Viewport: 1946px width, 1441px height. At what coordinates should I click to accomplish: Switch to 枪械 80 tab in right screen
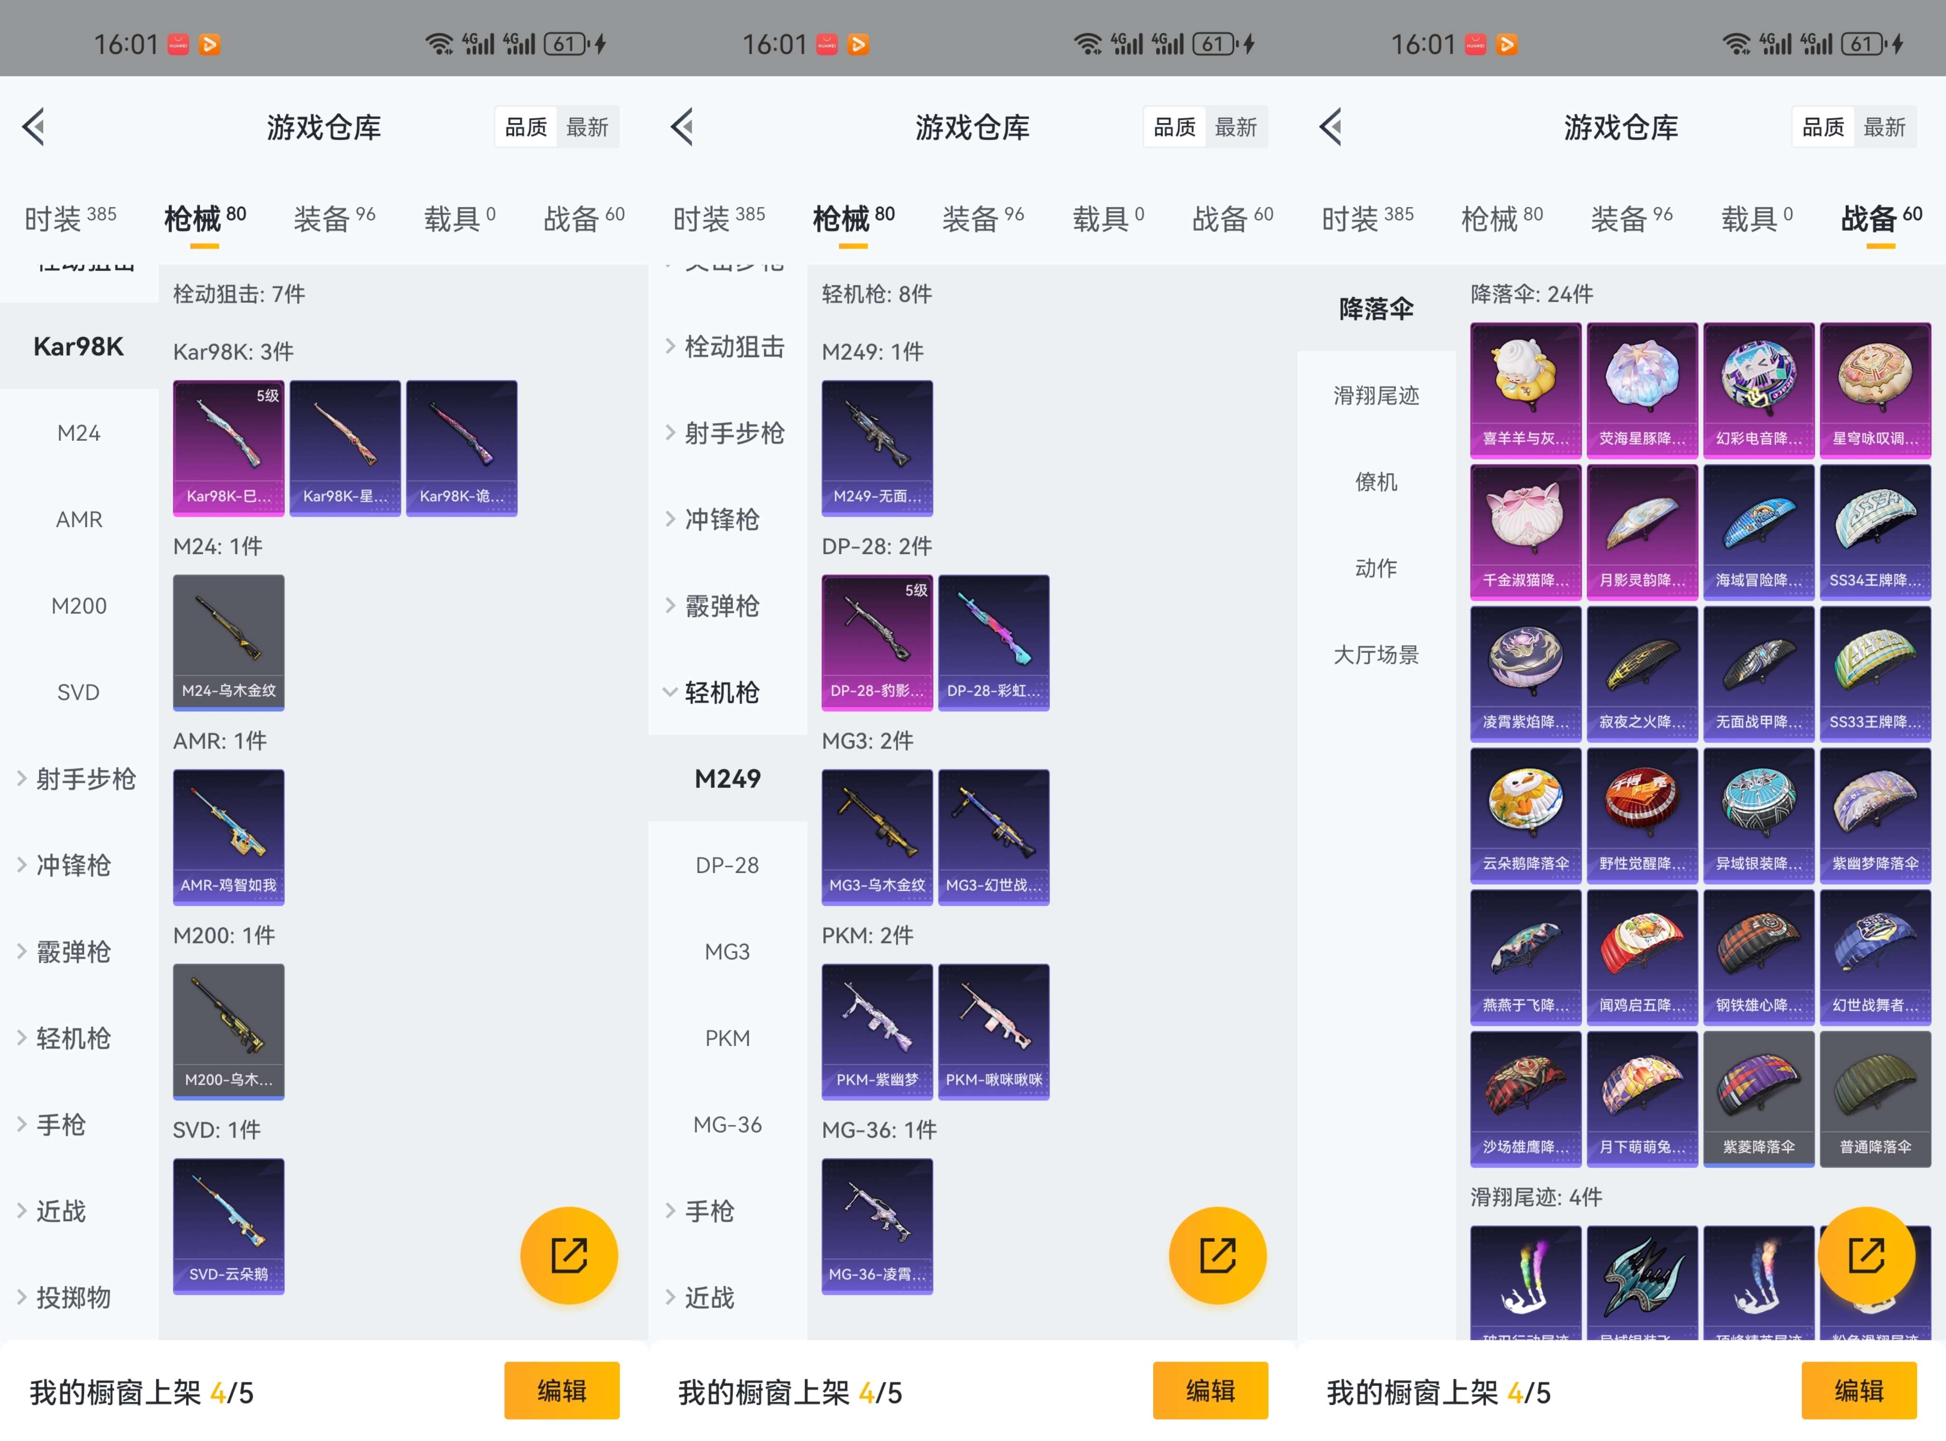[x=1502, y=218]
